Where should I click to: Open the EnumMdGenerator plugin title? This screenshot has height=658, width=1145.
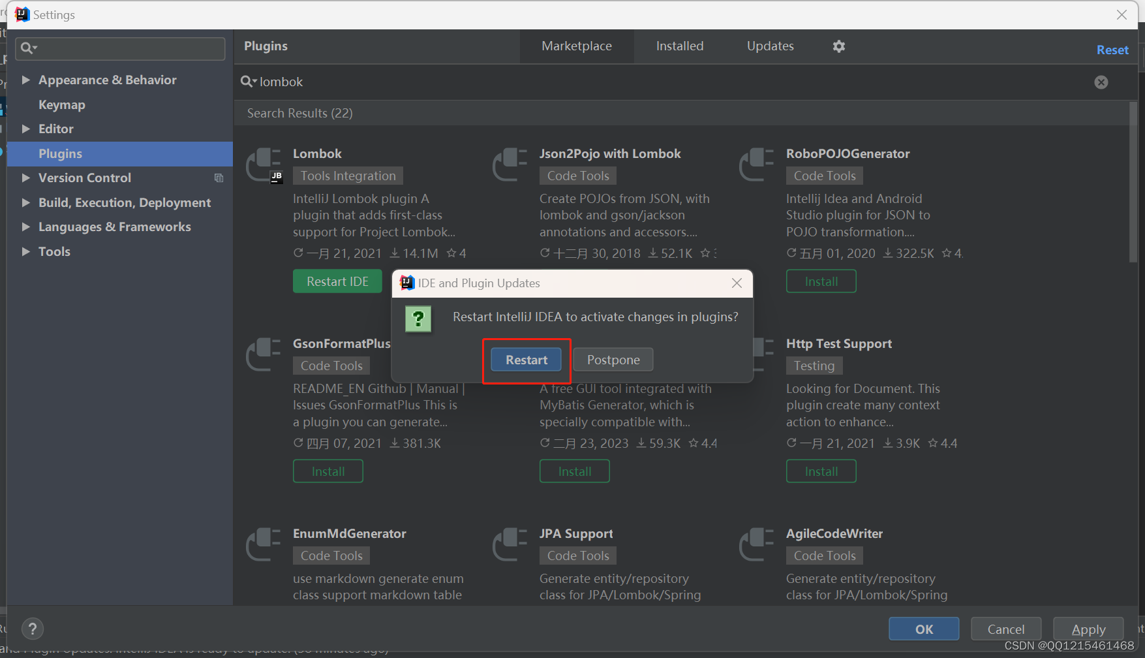pyautogui.click(x=350, y=533)
